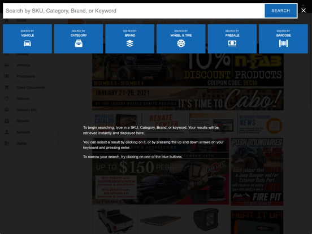Click the Rebate Center tile
The width and height of the screenshot is (312, 234).
[x=165, y=123]
